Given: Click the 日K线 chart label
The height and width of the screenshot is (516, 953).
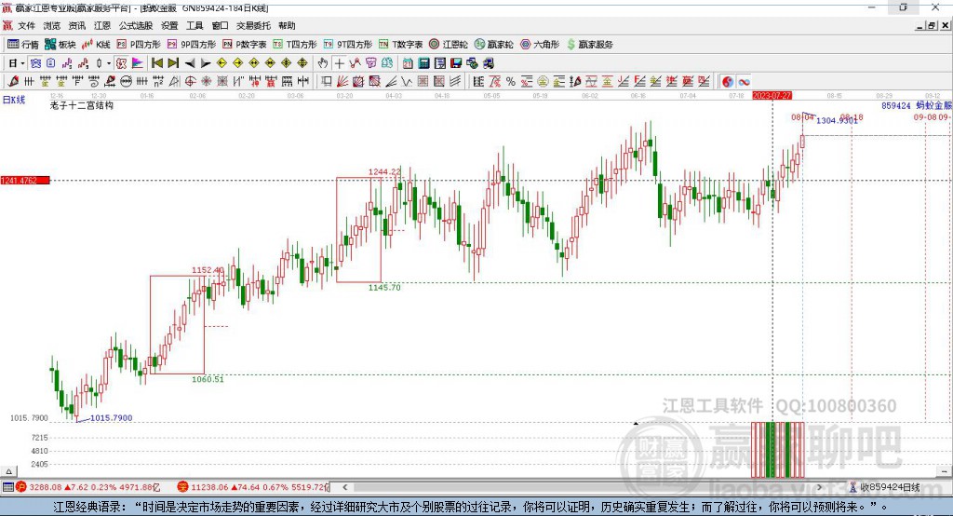Looking at the screenshot, I should pyautogui.click(x=13, y=100).
